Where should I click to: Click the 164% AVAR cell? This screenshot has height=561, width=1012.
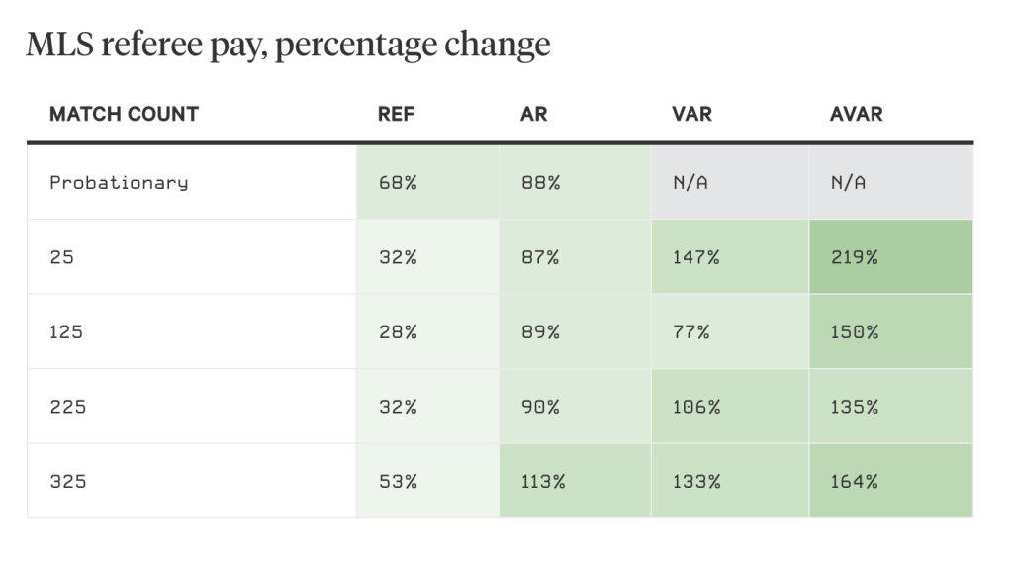coord(854,482)
